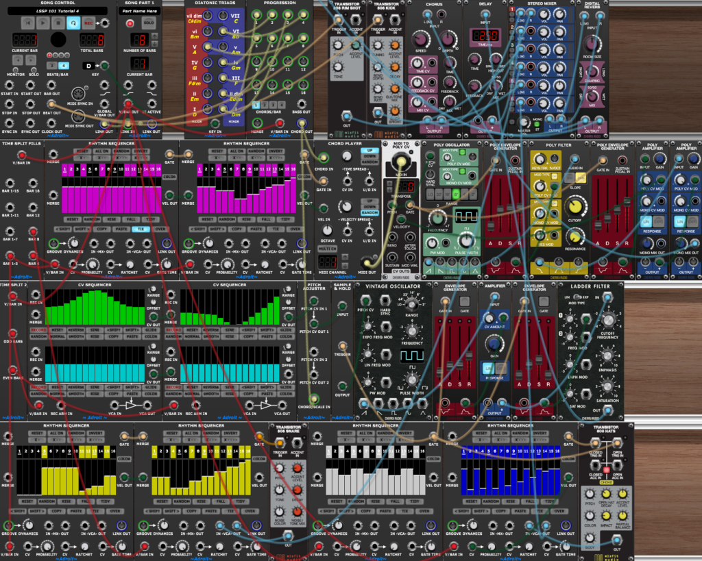Click the Master knob on Stereo Mixer
702x561 pixels.
click(x=523, y=122)
